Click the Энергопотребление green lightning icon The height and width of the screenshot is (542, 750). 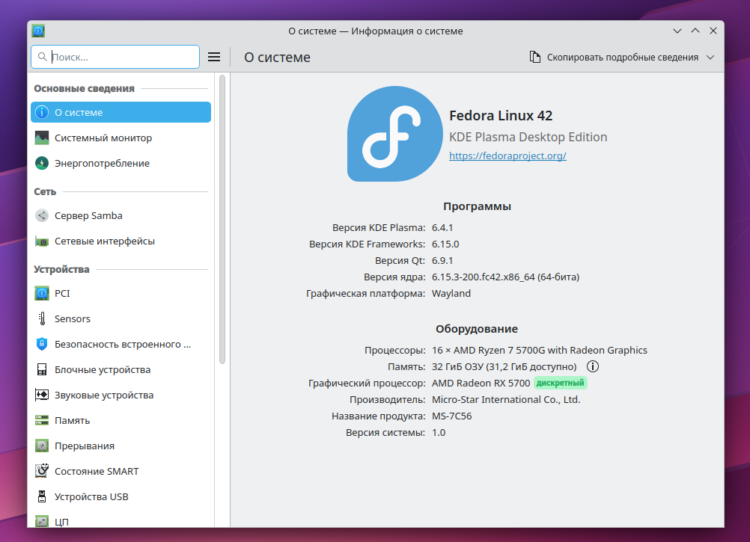tap(42, 163)
